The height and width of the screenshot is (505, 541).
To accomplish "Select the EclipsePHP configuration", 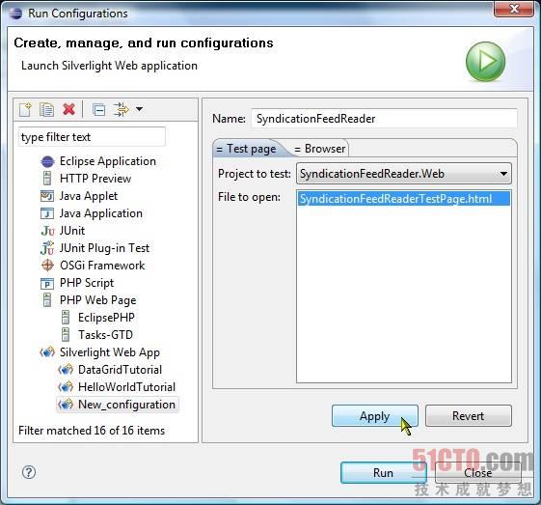I will [x=106, y=318].
